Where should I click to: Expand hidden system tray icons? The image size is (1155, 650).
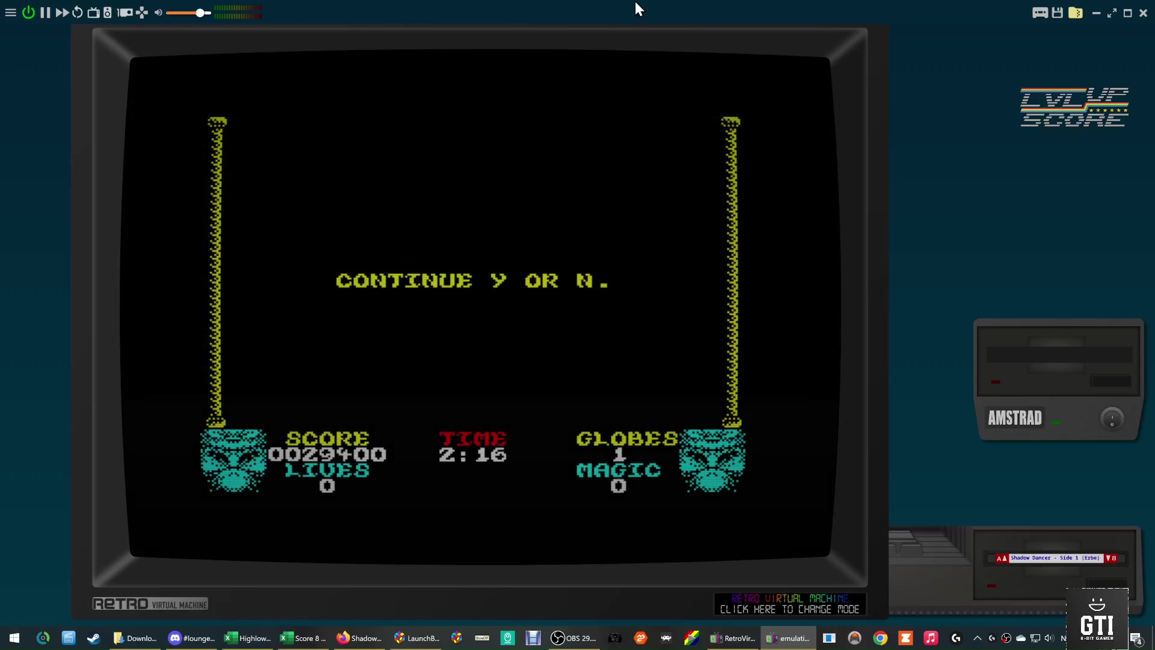pyautogui.click(x=977, y=638)
